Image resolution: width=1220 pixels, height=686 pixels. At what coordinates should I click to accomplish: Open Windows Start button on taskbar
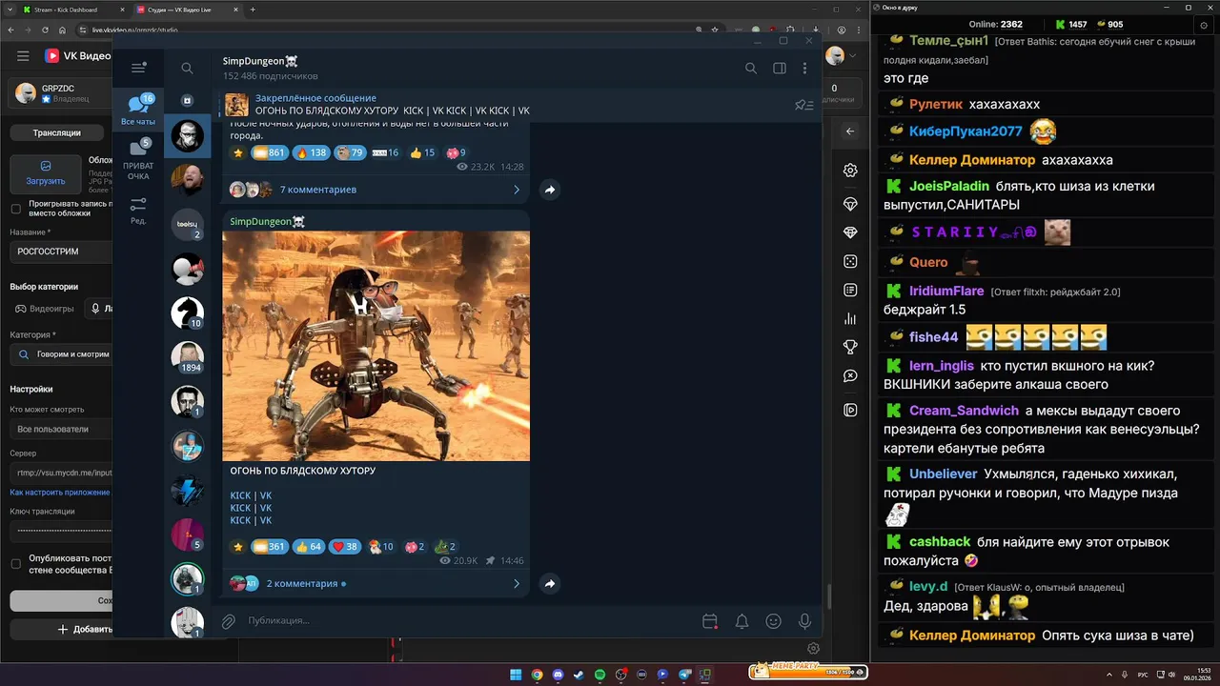click(x=516, y=675)
